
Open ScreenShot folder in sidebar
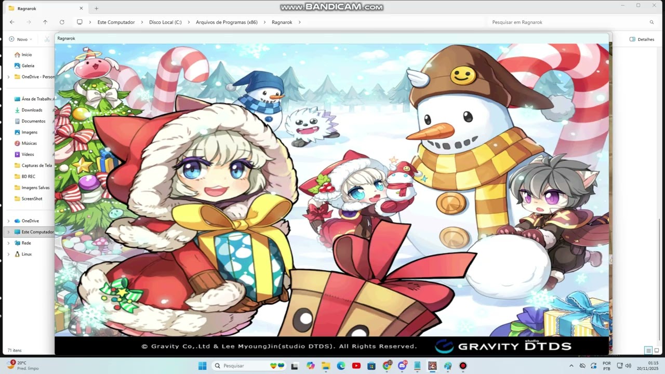[x=29, y=198]
